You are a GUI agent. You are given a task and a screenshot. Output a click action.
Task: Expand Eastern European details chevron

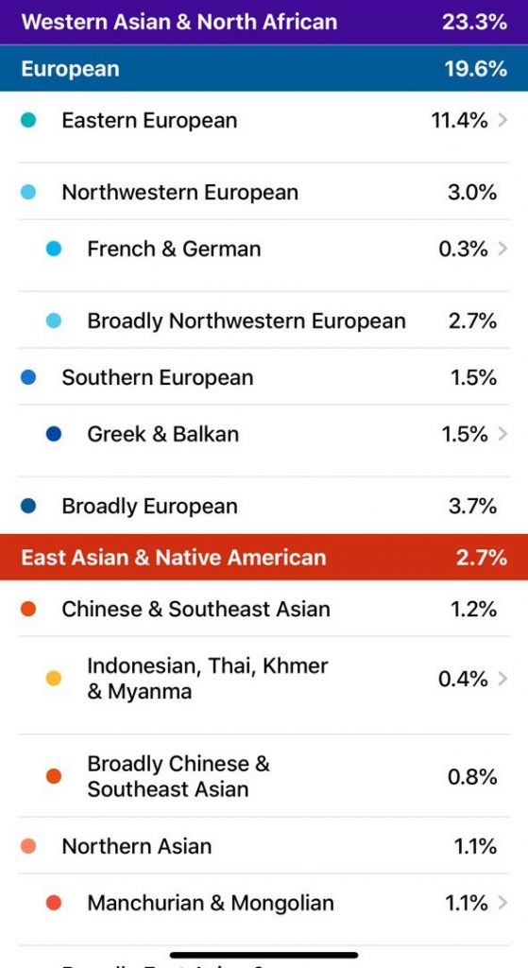point(502,120)
